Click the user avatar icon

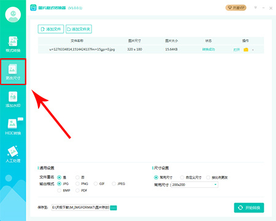pyautogui.click(x=13, y=15)
